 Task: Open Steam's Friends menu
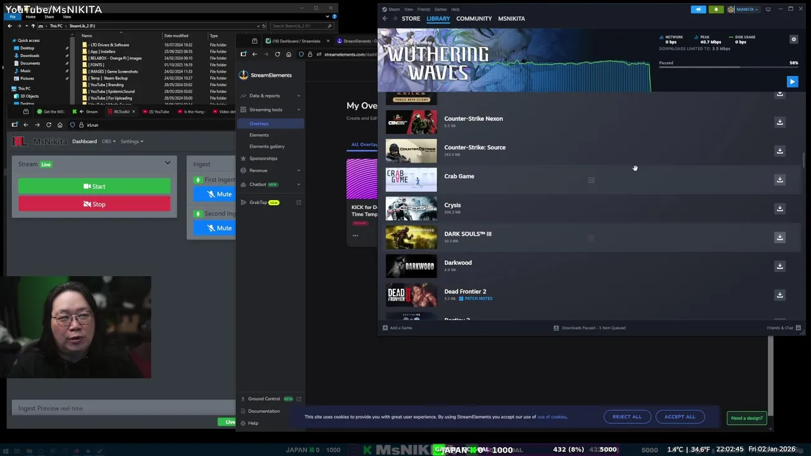[424, 9]
